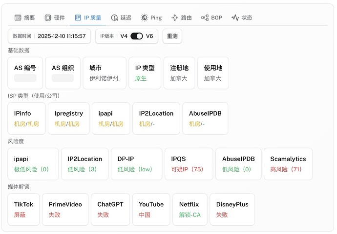Toggle the V4/V6 IP version switch

(x=136, y=36)
